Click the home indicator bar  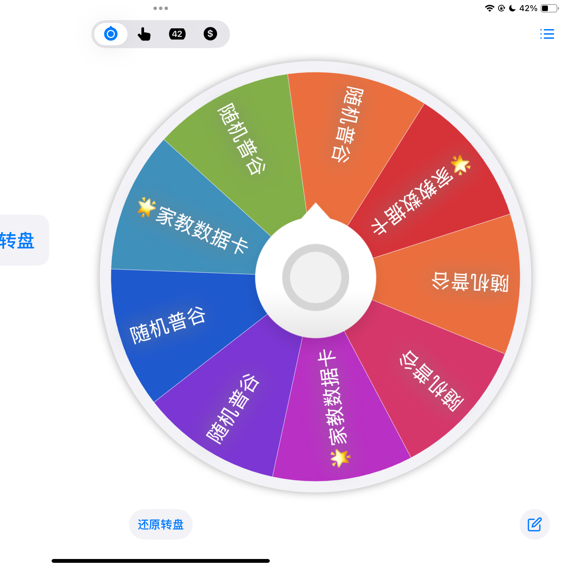click(161, 561)
